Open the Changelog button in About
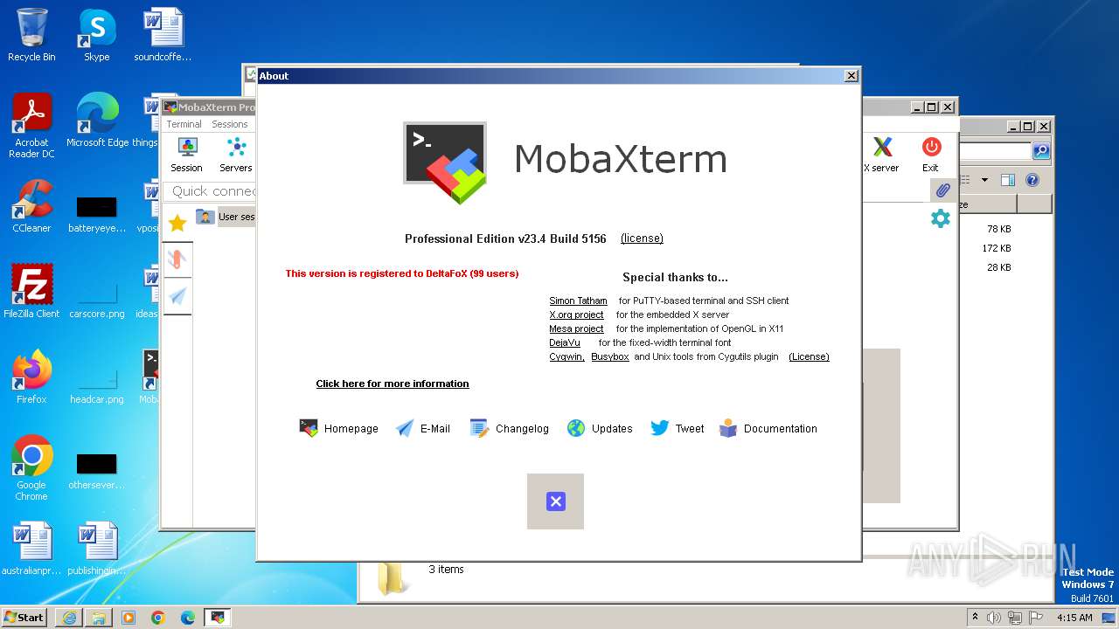This screenshot has width=1119, height=629. click(x=510, y=428)
